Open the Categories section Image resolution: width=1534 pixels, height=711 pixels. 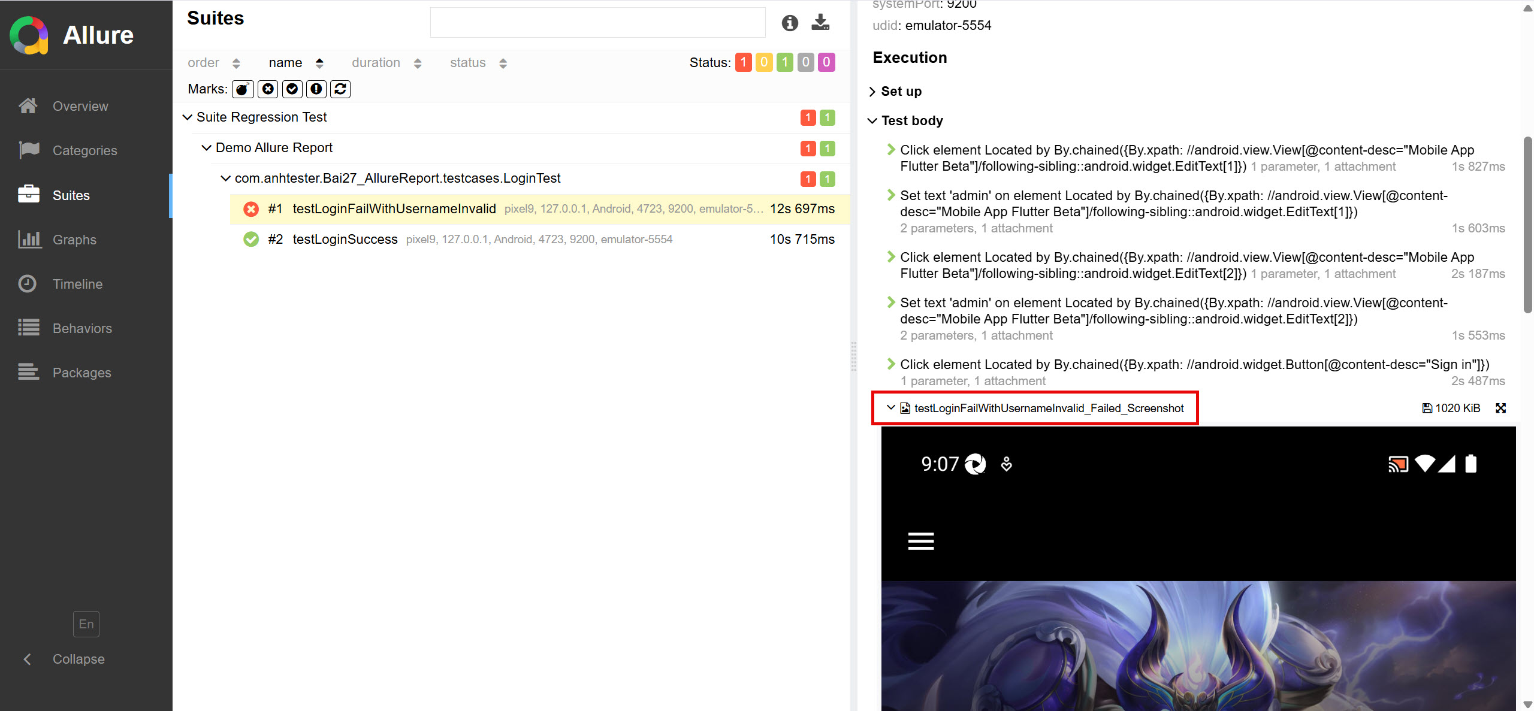pos(84,150)
